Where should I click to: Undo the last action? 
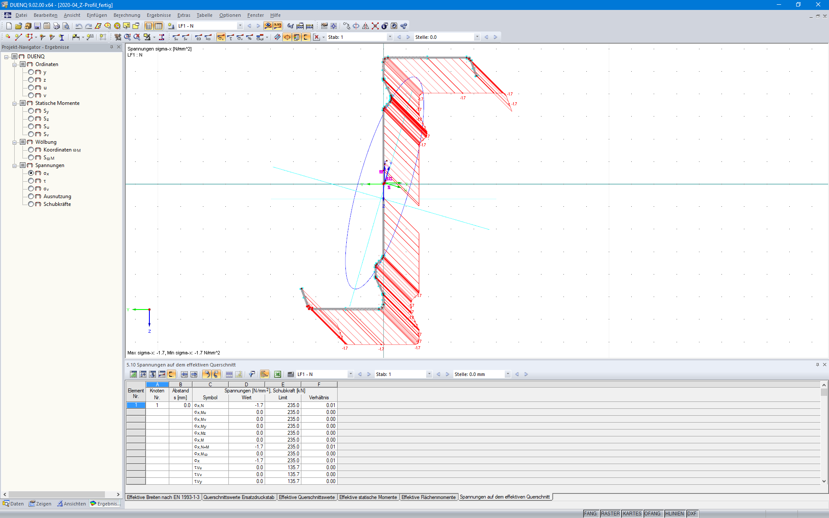[79, 26]
